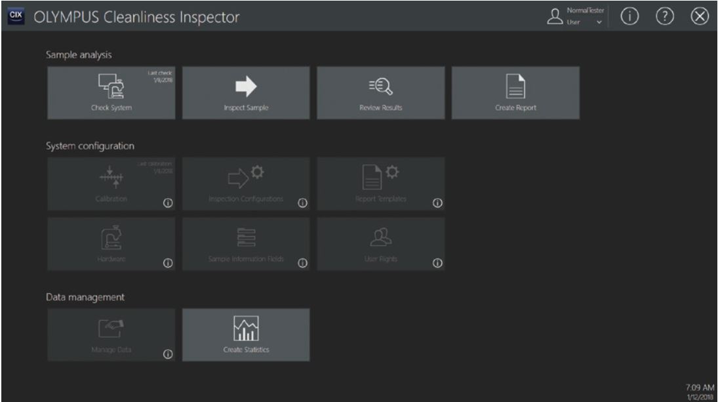Close the Cleanliness Inspector application
Screen dimensions: 718x402
click(700, 16)
